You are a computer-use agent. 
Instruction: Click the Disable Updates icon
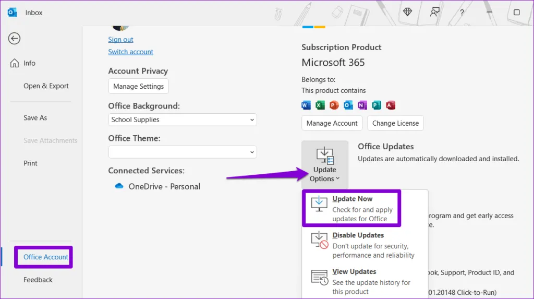click(319, 240)
